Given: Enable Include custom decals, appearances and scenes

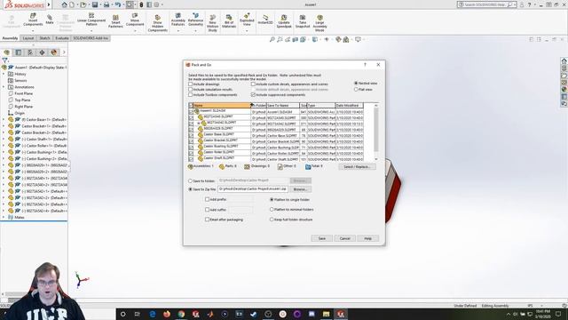Looking at the screenshot, I should coord(253,84).
